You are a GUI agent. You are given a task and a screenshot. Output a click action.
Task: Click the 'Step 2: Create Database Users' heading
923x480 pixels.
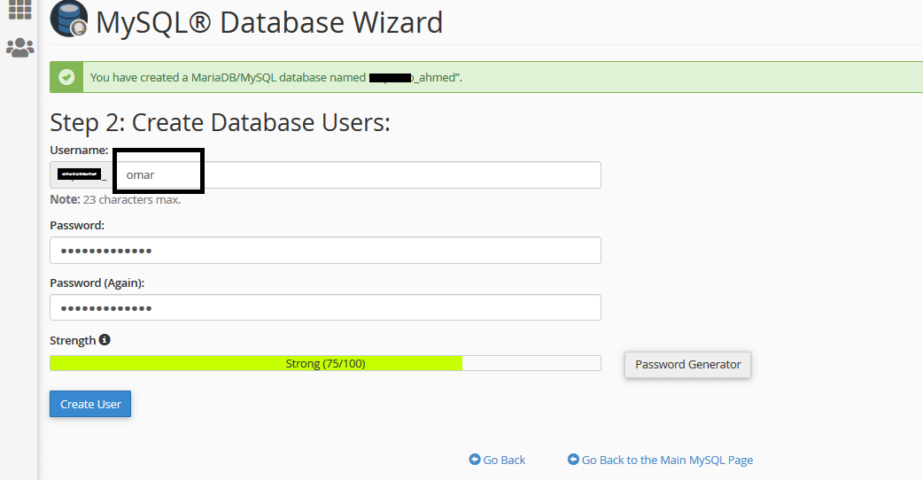coord(221,123)
